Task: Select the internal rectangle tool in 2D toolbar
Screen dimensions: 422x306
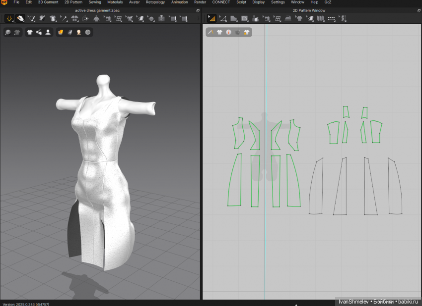Action: [x=244, y=18]
